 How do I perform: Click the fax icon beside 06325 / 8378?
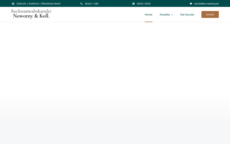click(133, 3)
